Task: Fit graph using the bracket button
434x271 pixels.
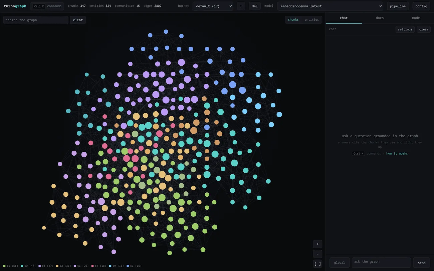Action: pos(317,264)
